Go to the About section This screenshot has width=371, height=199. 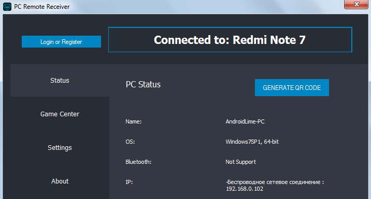60,181
